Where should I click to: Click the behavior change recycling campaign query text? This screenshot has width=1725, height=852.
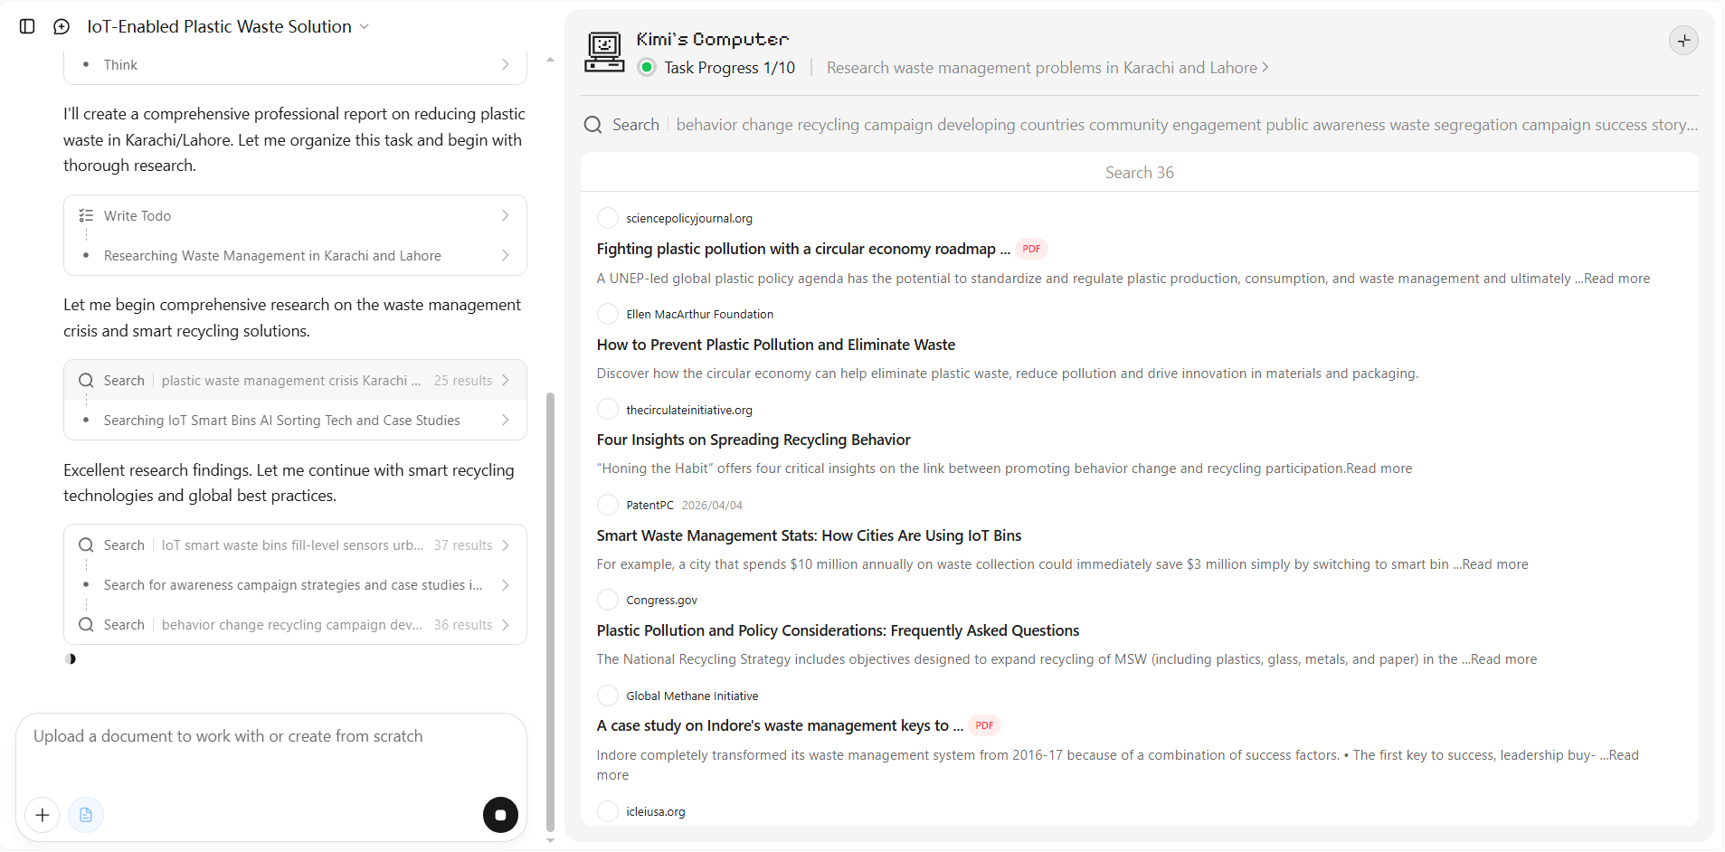(1186, 125)
